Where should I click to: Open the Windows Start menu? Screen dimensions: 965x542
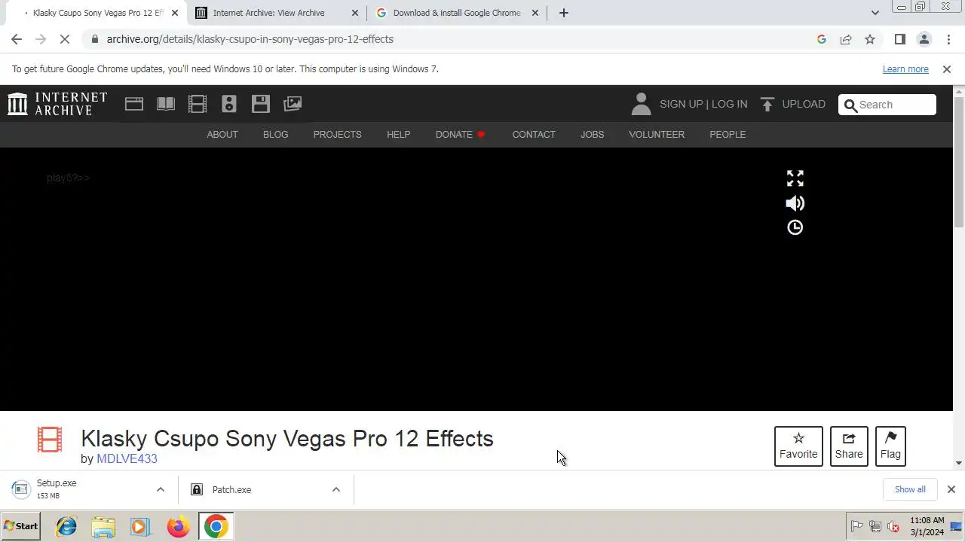click(20, 526)
